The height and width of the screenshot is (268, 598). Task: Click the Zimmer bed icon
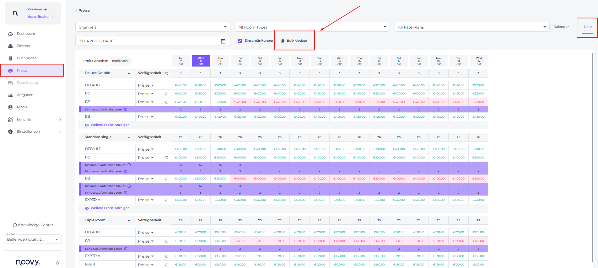pos(10,46)
